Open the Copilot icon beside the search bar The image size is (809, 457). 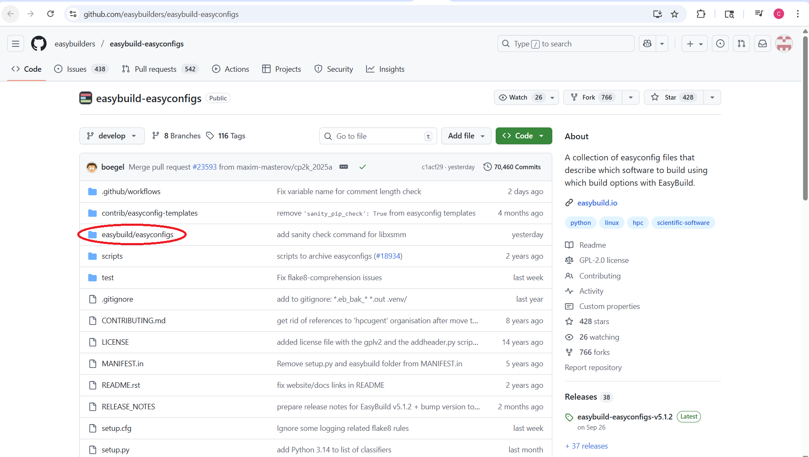tap(647, 43)
